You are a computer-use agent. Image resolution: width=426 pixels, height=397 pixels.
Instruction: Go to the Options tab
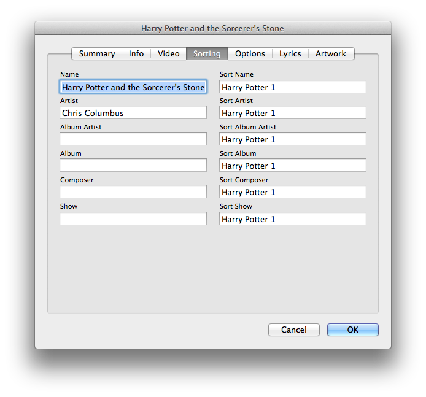(x=250, y=53)
